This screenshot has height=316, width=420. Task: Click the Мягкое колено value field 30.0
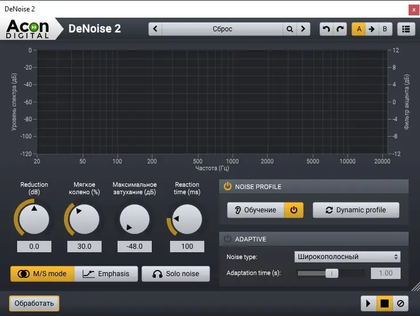84,246
